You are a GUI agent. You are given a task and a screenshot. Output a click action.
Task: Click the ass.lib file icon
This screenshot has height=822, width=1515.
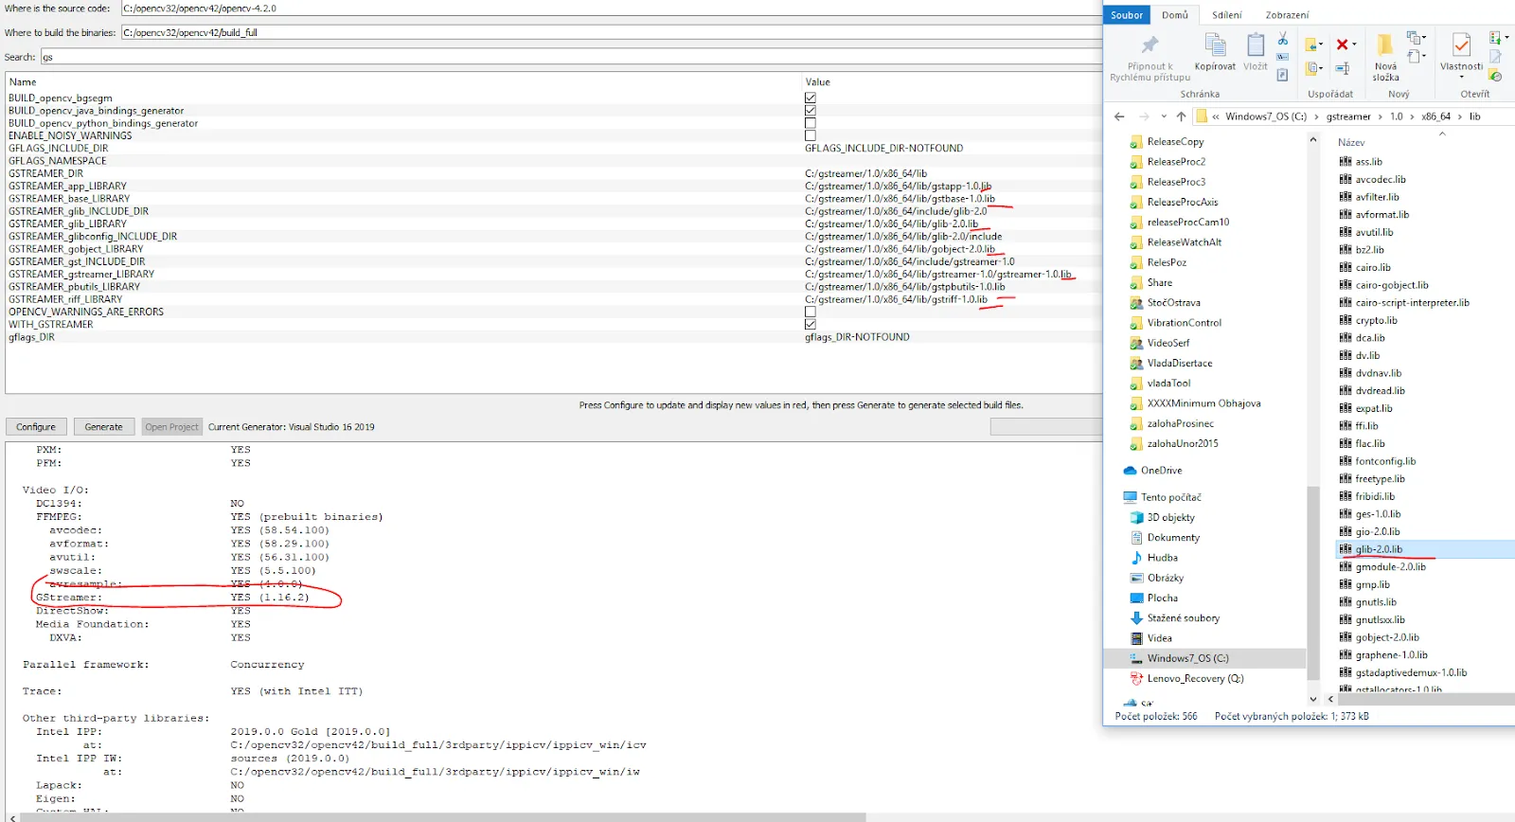click(x=1346, y=162)
